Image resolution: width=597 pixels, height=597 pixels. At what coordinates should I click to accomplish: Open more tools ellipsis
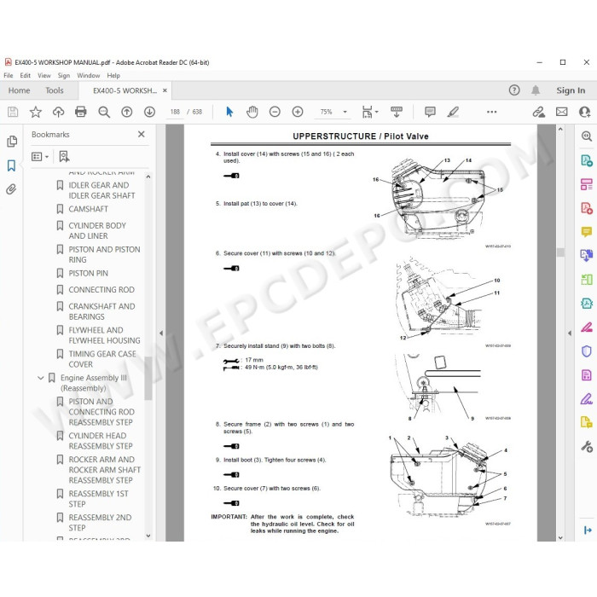click(491, 112)
